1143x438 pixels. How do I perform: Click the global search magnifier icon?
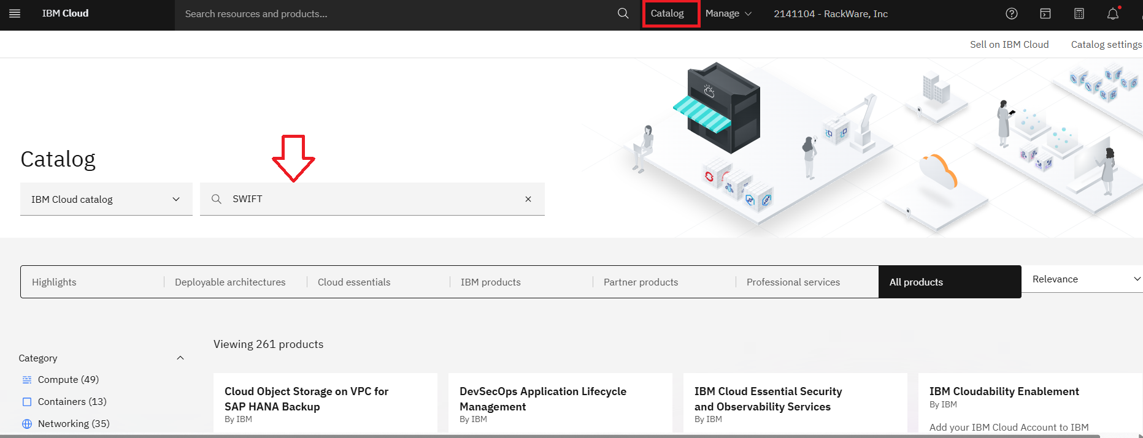(x=623, y=13)
